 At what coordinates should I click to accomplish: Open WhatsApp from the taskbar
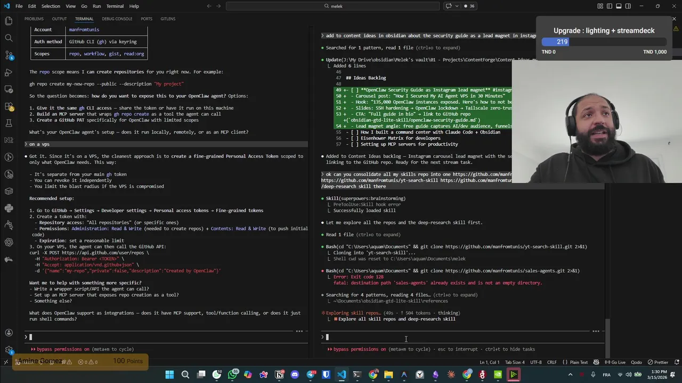(232, 375)
